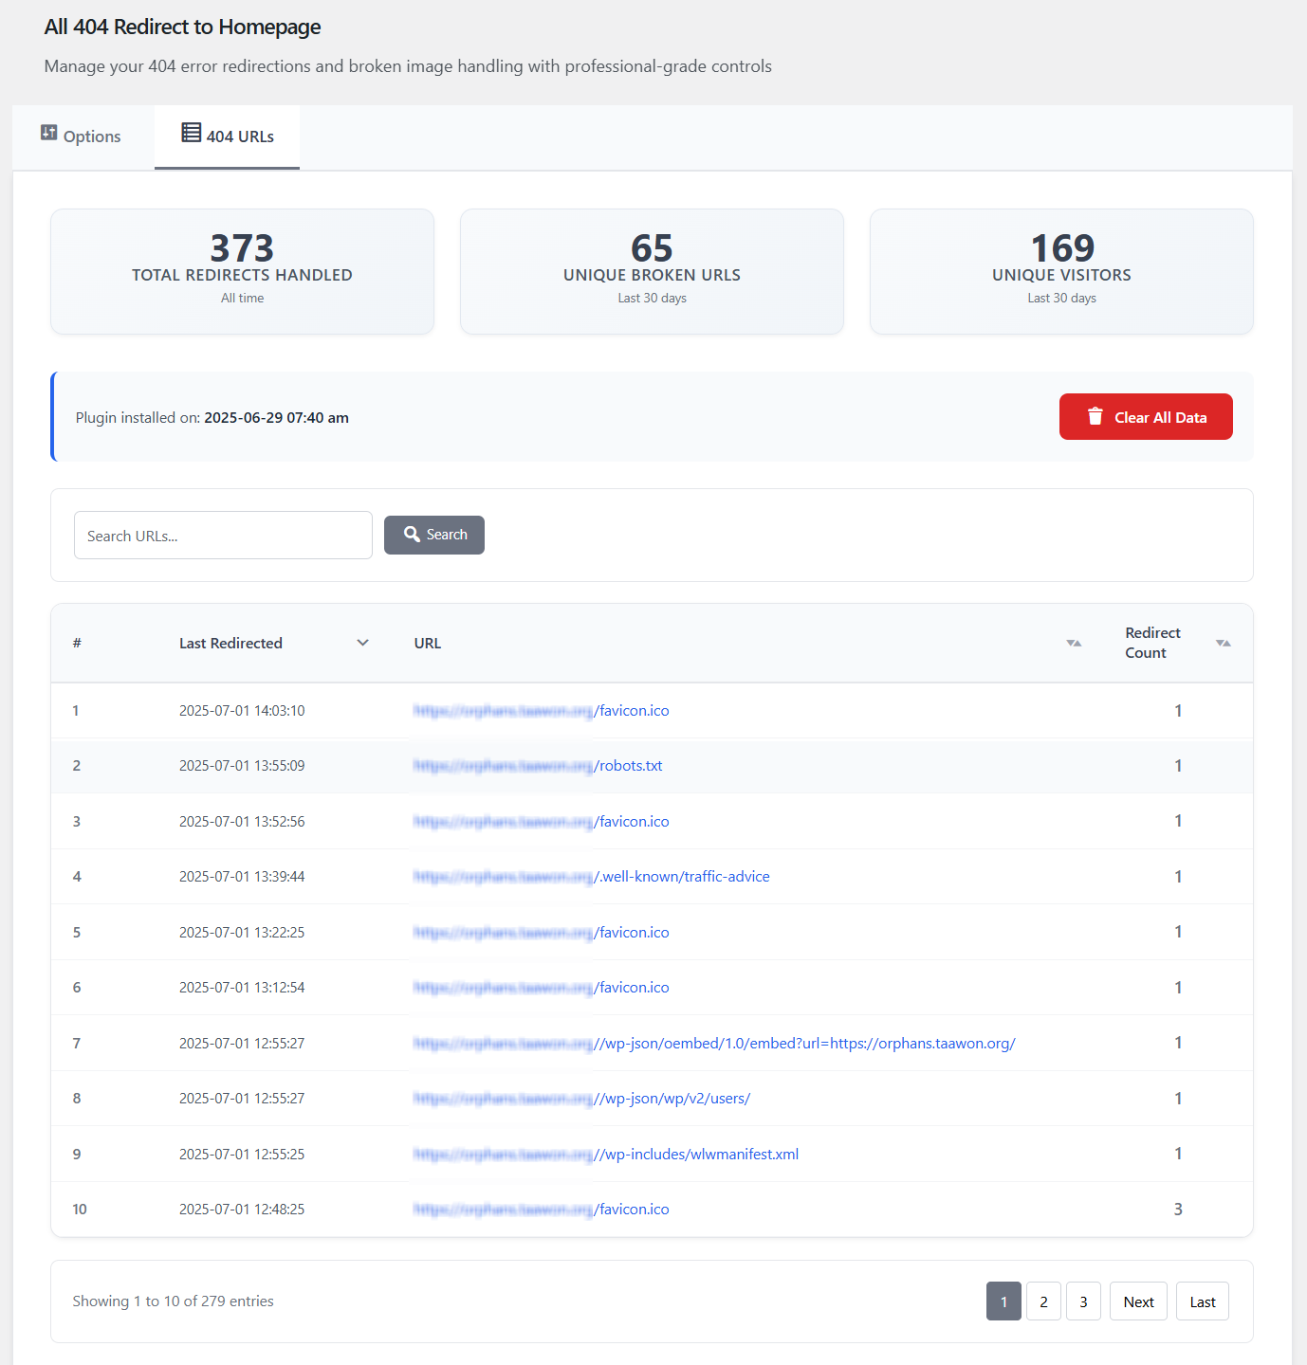The height and width of the screenshot is (1365, 1307).
Task: Go to pagination page 3
Action: click(1083, 1301)
